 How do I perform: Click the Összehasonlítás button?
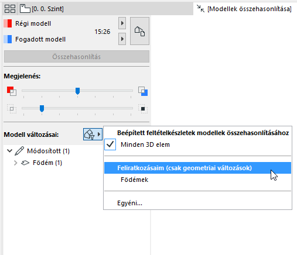(x=77, y=57)
